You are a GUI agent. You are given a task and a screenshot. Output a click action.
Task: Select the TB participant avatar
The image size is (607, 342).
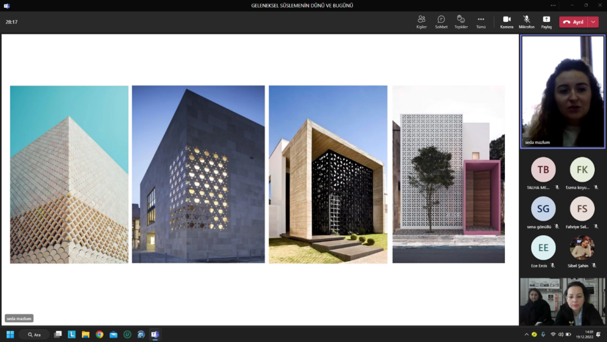(543, 170)
